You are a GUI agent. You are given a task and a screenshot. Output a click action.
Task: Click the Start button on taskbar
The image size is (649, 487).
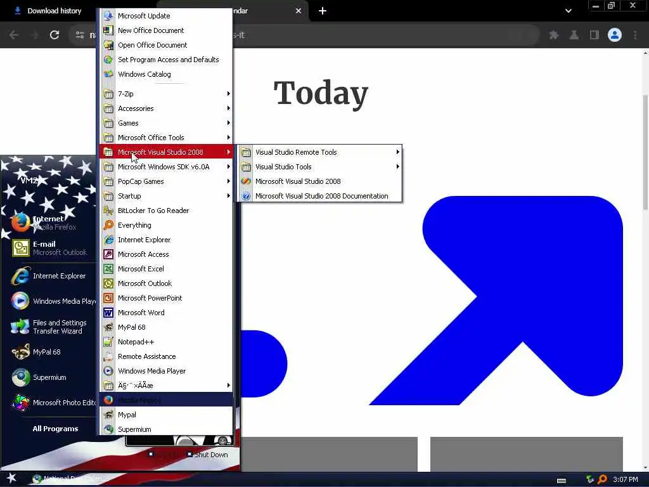click(11, 479)
